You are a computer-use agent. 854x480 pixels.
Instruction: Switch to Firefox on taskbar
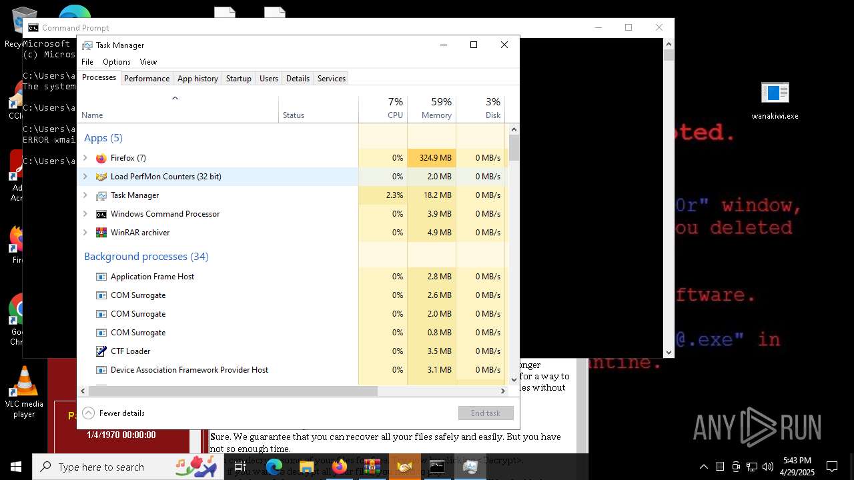[340, 467]
